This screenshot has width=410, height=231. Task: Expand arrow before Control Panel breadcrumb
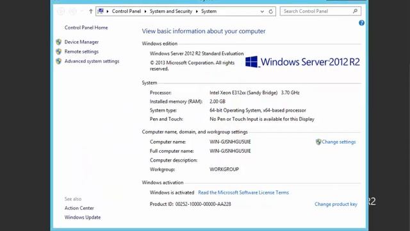click(108, 12)
